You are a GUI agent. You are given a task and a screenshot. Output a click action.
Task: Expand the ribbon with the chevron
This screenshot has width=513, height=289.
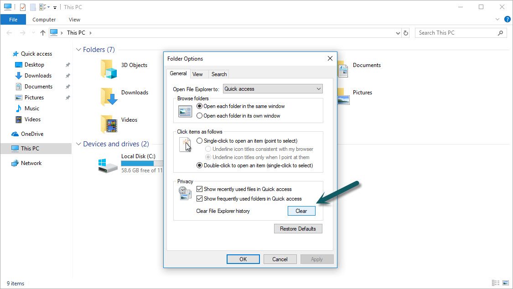(x=497, y=19)
